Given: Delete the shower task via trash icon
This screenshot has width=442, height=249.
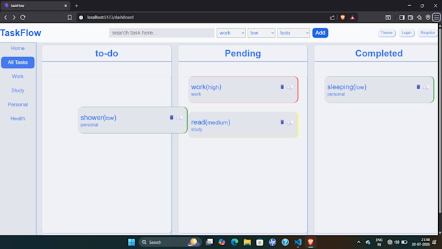Looking at the screenshot, I should (172, 117).
